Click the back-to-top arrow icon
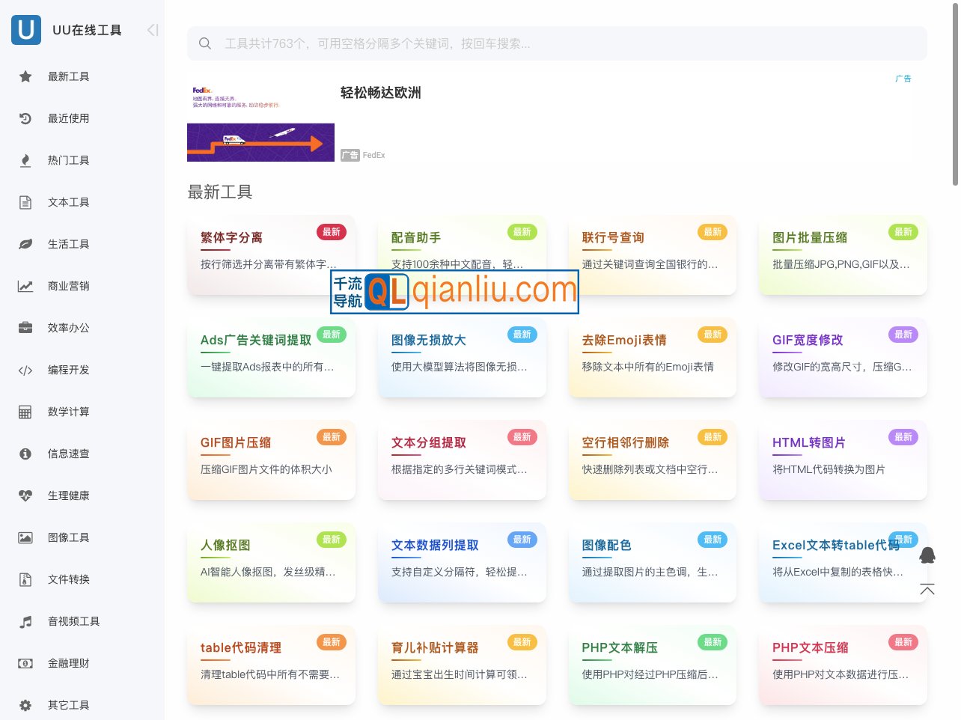 pyautogui.click(x=927, y=590)
